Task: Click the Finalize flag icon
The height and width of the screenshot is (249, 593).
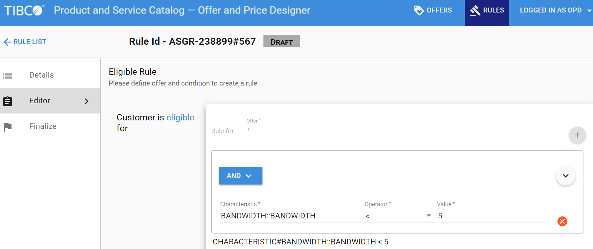Action: (x=8, y=127)
